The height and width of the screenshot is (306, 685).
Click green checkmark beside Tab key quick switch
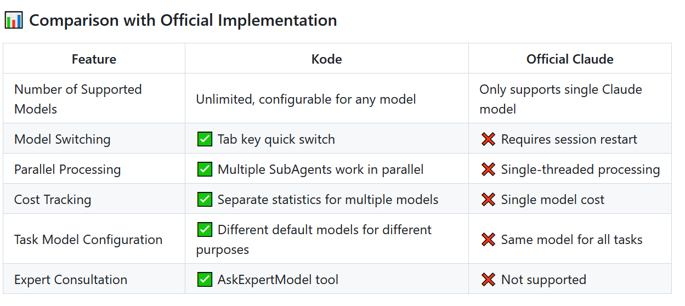205,139
